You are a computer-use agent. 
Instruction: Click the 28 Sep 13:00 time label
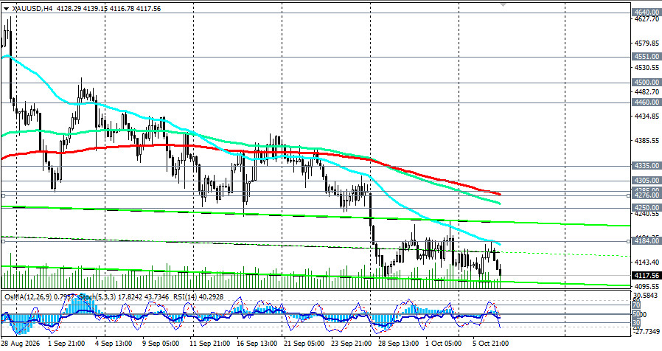click(399, 344)
